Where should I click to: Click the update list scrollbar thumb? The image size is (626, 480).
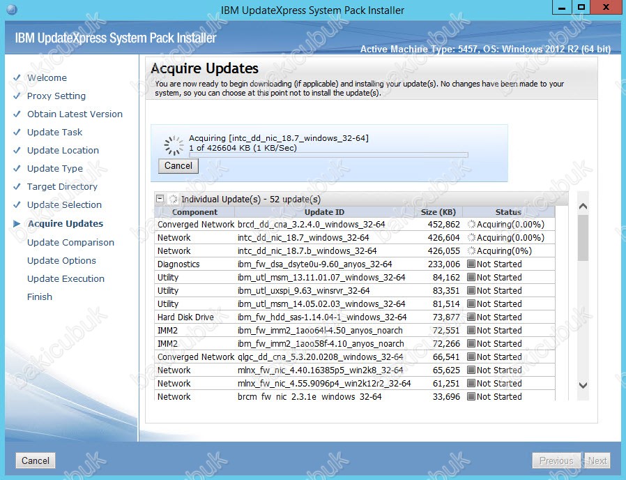coord(583,238)
